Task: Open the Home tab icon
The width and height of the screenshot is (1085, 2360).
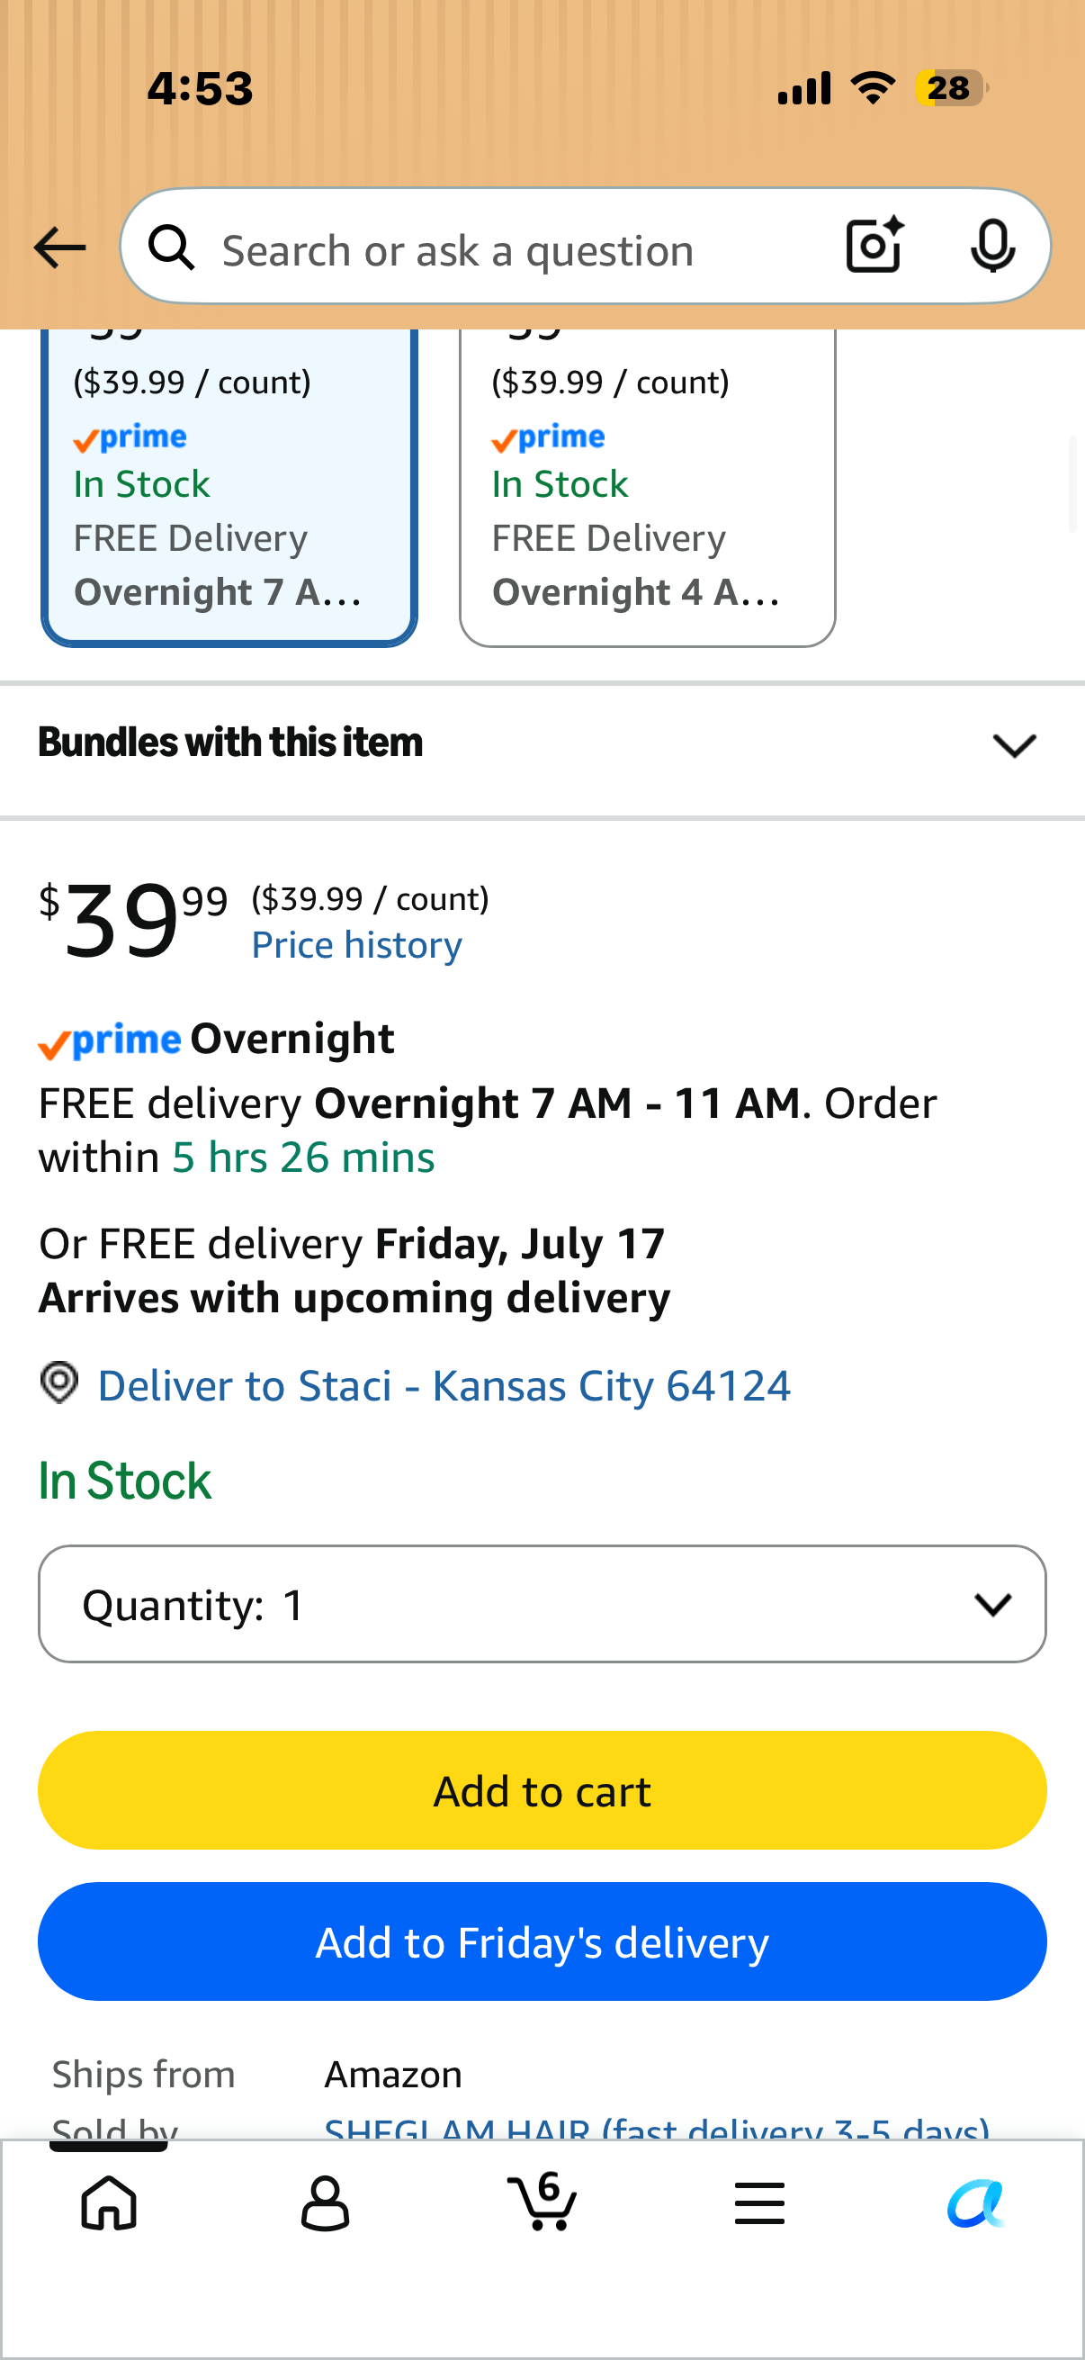Action: click(x=109, y=2202)
